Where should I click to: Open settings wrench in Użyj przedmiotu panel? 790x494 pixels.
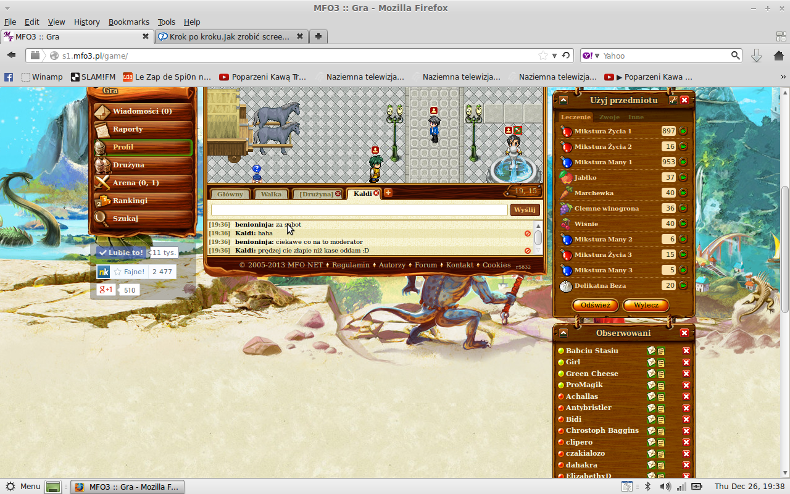pos(673,100)
